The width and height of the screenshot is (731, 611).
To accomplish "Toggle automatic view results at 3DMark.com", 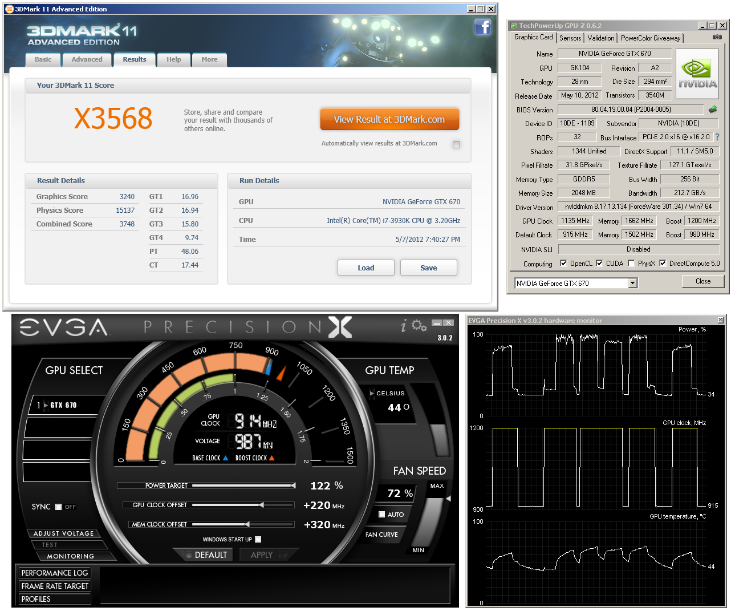I will [456, 144].
